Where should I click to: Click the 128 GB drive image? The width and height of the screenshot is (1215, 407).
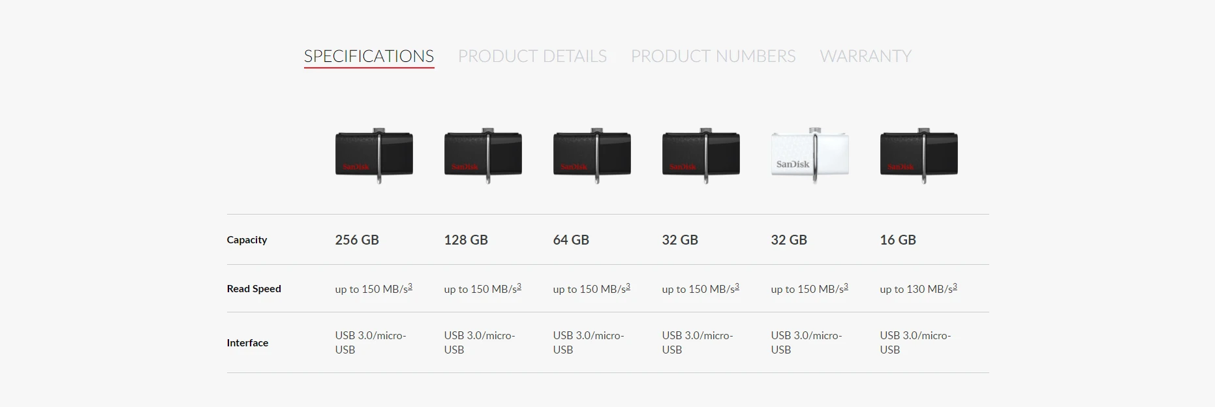coord(483,155)
